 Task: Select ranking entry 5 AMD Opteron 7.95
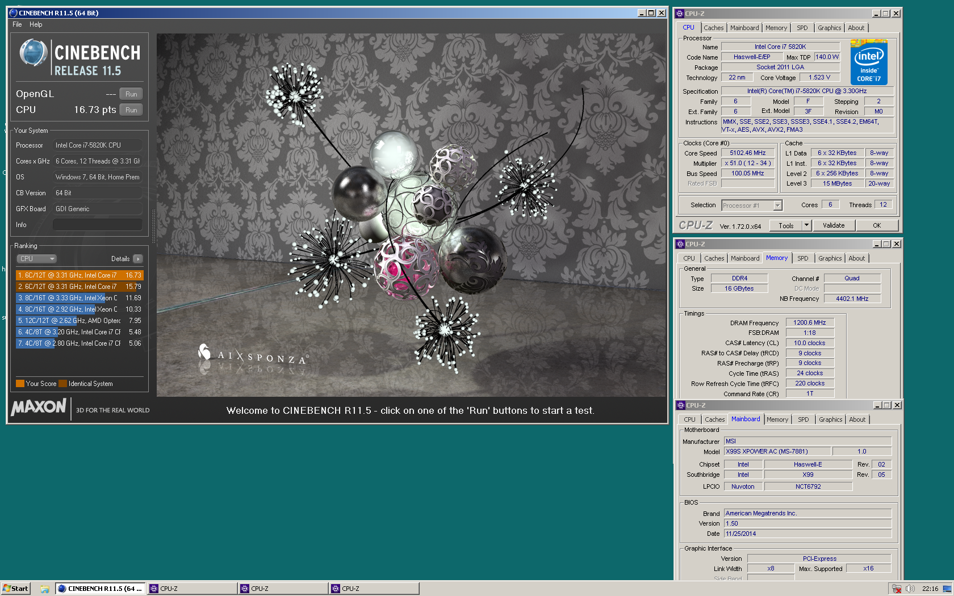click(79, 321)
